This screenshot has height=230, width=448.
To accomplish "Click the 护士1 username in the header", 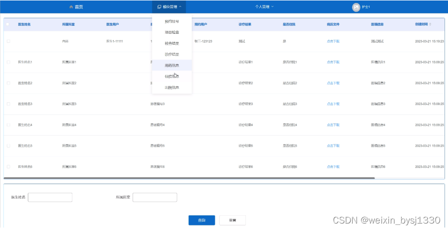I will coord(366,7).
